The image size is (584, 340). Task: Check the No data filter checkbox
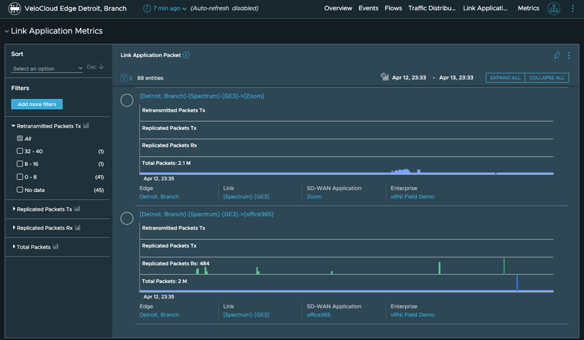[20, 190]
